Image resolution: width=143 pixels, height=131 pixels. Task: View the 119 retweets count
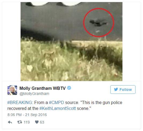point(27,122)
